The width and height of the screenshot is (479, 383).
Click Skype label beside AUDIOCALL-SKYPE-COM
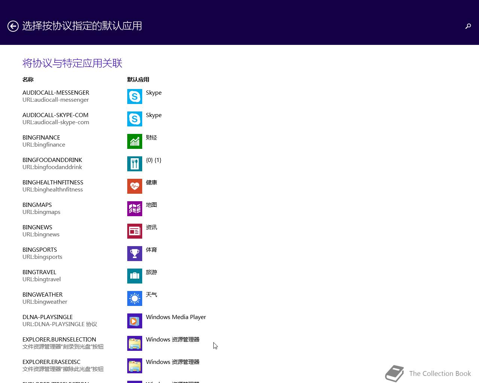pyautogui.click(x=154, y=115)
